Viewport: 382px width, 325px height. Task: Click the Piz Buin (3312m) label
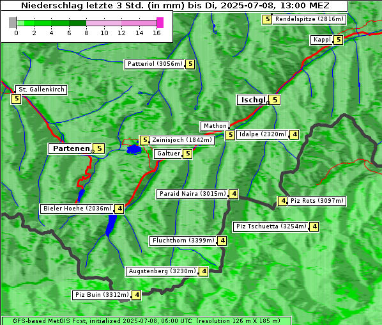[102, 295]
